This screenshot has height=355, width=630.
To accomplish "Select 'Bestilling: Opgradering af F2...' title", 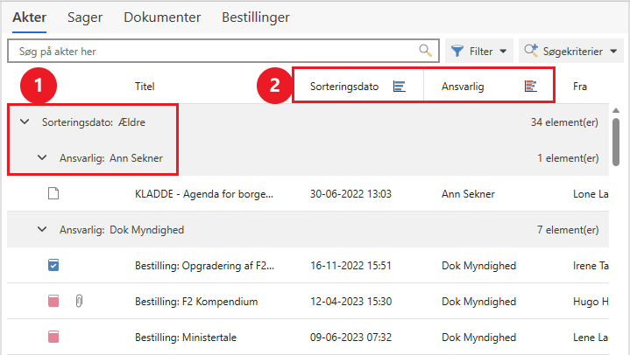I will coord(204,266).
